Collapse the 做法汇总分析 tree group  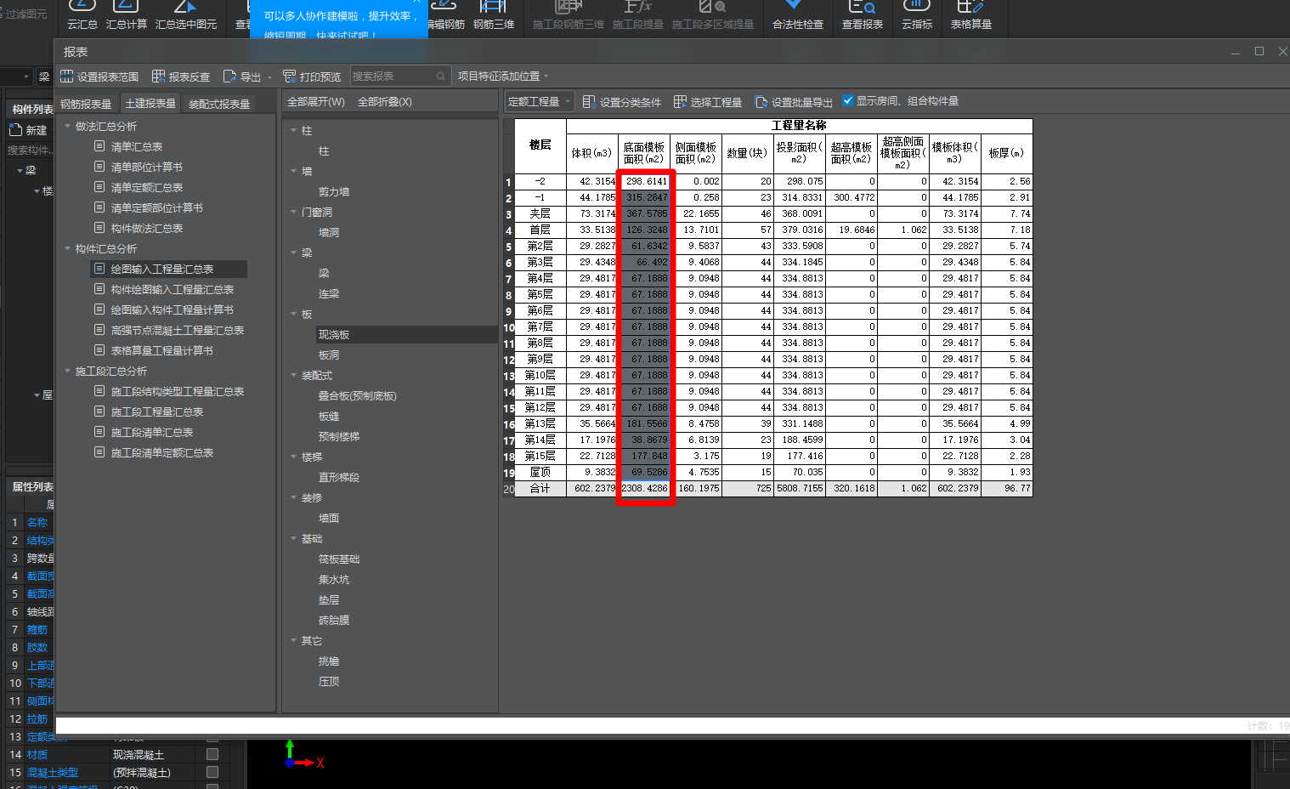(x=68, y=127)
